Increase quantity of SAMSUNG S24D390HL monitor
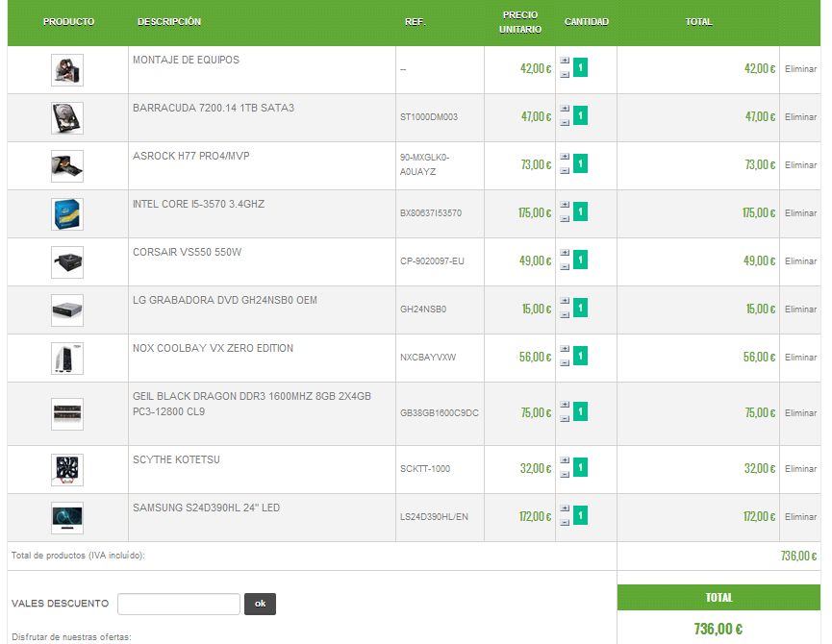This screenshot has height=644, width=832. coord(565,508)
